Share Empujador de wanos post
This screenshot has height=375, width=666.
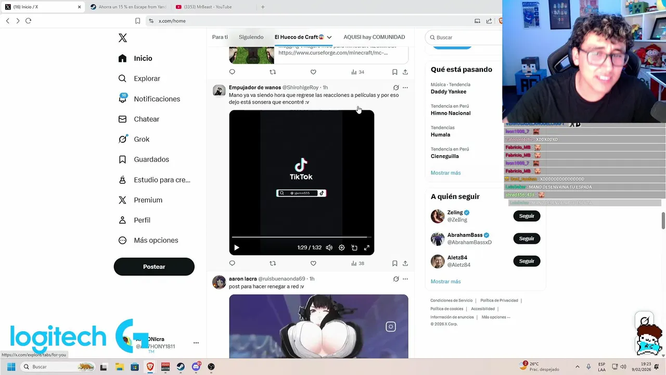click(405, 264)
